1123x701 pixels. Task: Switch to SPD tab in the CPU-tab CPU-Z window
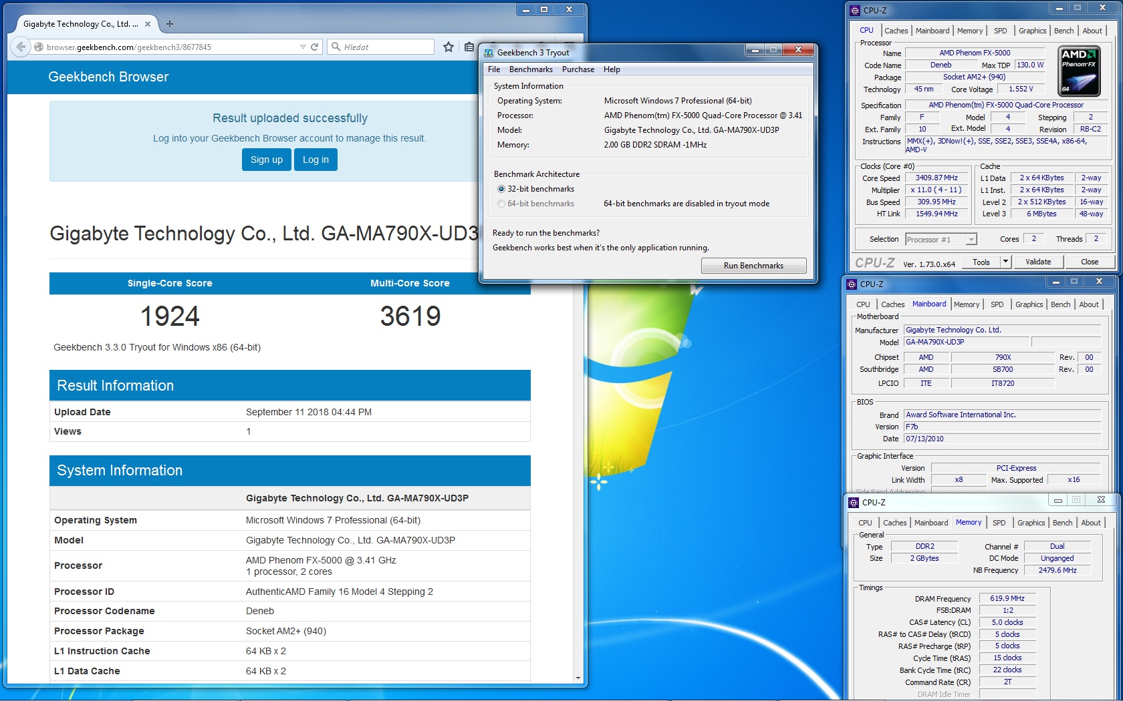[1000, 31]
